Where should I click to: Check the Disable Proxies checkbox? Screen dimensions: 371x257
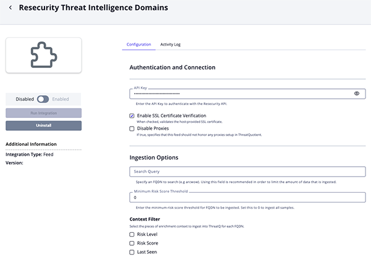tap(132, 128)
